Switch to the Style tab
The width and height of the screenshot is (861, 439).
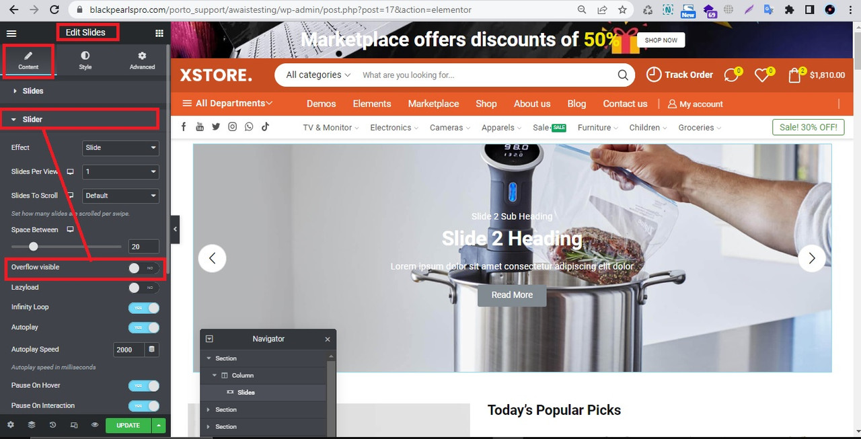pyautogui.click(x=85, y=61)
